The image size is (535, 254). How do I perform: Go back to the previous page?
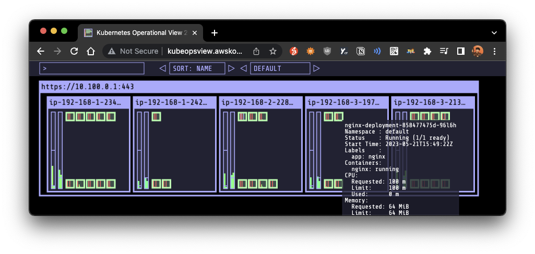pos(41,51)
